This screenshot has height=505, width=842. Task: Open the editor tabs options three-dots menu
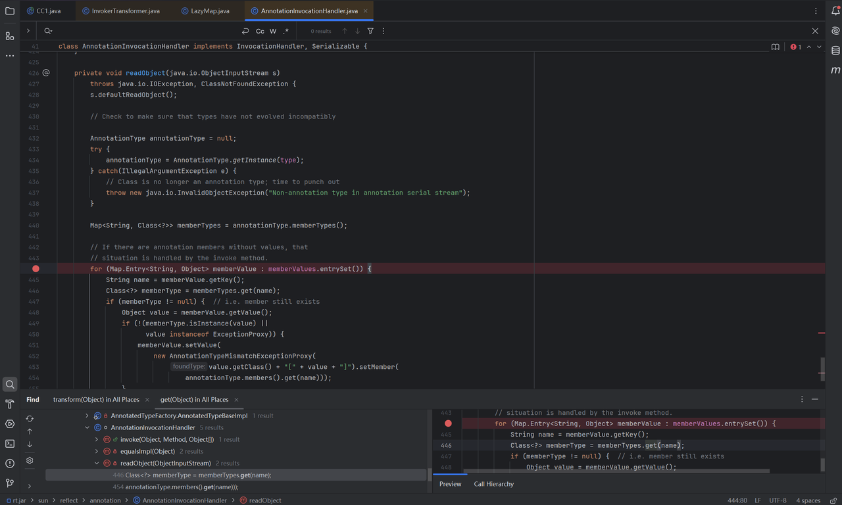click(816, 11)
